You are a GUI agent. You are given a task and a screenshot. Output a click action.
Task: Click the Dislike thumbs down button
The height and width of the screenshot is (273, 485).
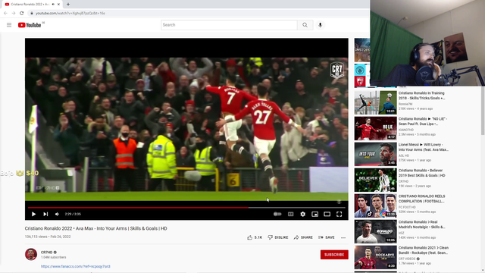click(x=278, y=237)
